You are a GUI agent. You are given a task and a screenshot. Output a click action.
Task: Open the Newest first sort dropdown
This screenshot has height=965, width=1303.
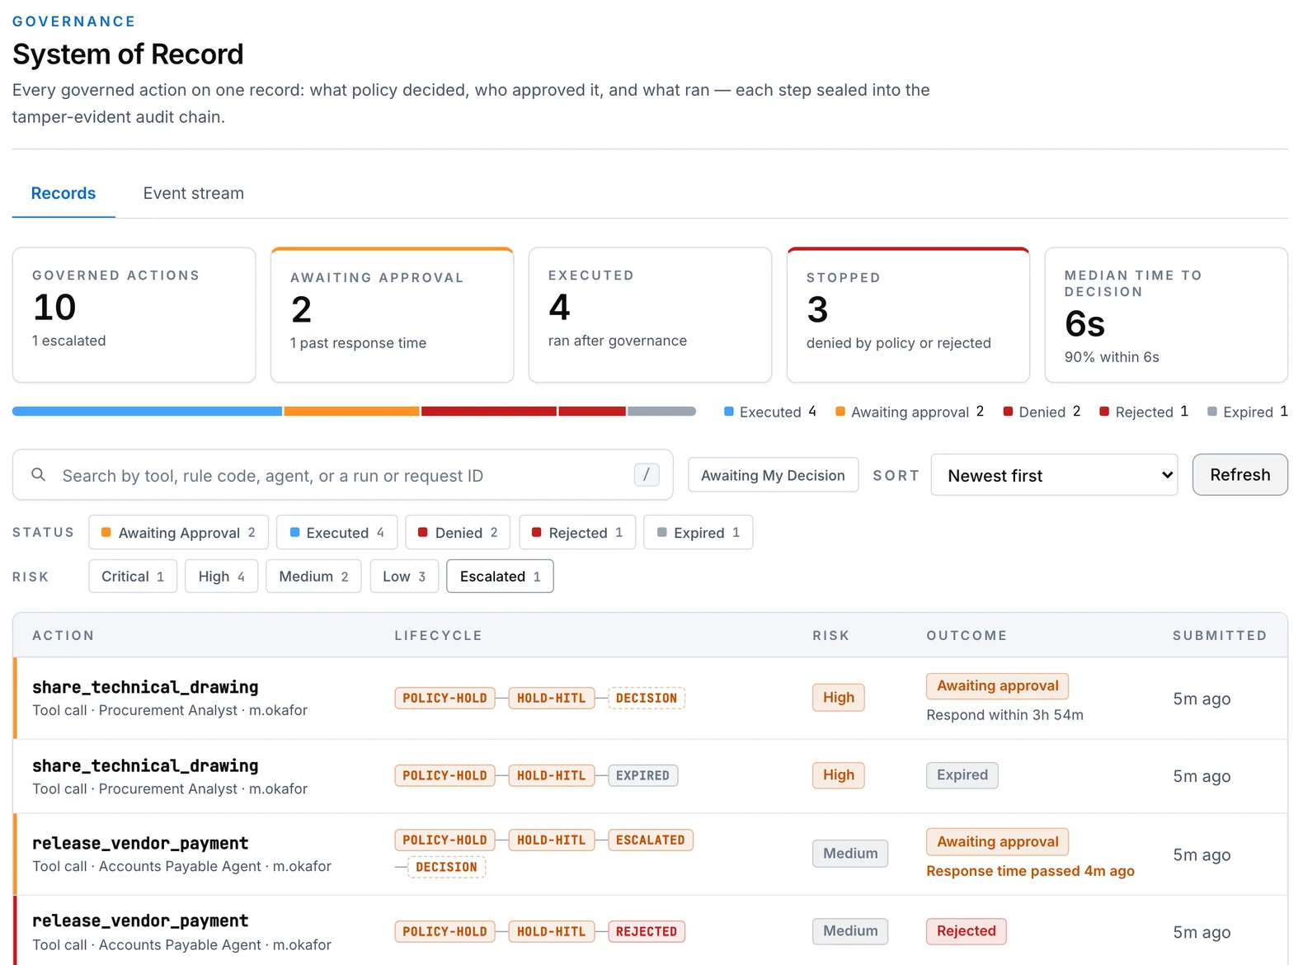pos(1054,475)
